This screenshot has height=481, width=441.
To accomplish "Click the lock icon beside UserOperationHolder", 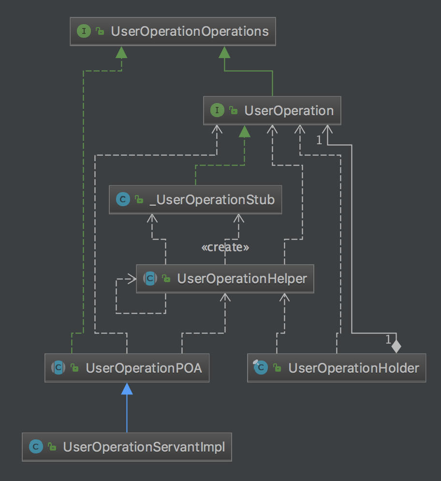I will pos(278,367).
